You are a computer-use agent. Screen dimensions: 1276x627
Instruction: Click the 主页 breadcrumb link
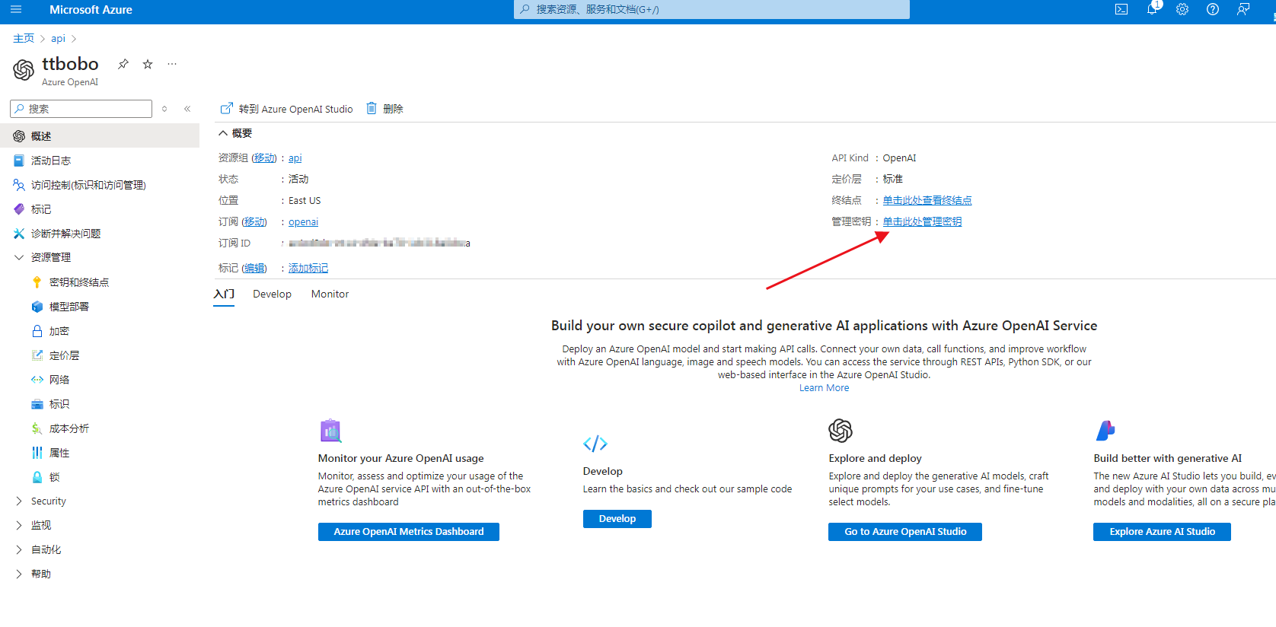pos(24,38)
